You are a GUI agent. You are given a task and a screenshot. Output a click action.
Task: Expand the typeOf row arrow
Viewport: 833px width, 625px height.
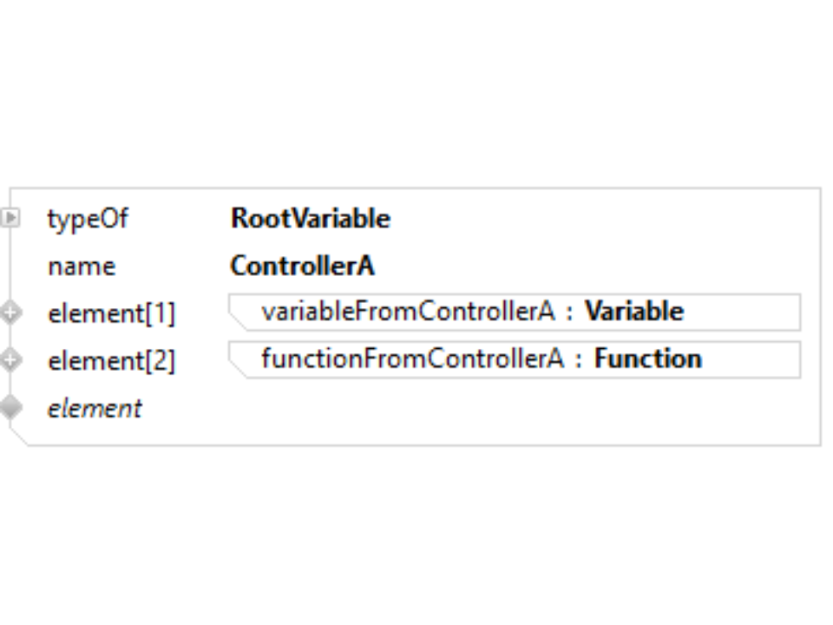pyautogui.click(x=10, y=218)
